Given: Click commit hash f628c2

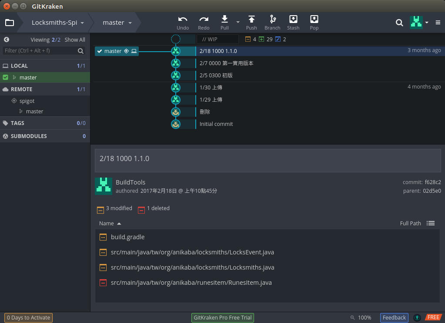Looking at the screenshot, I should coord(433,182).
